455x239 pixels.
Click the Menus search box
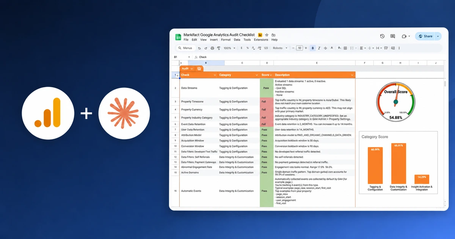(186, 48)
